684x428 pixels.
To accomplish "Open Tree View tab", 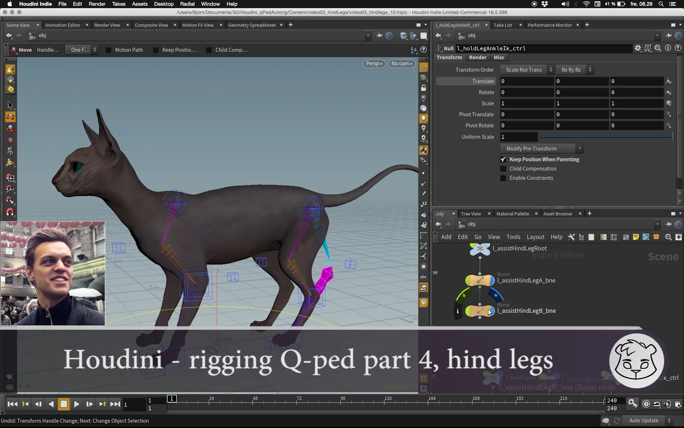I will (471, 214).
